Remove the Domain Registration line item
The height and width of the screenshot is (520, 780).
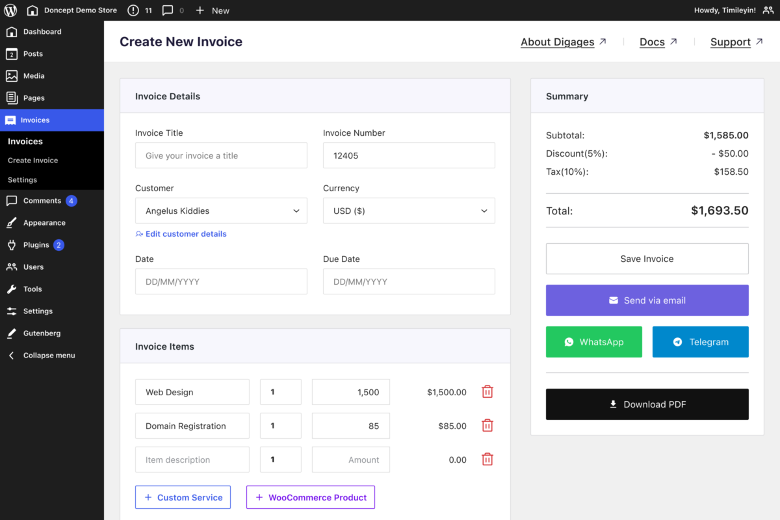[x=487, y=426]
